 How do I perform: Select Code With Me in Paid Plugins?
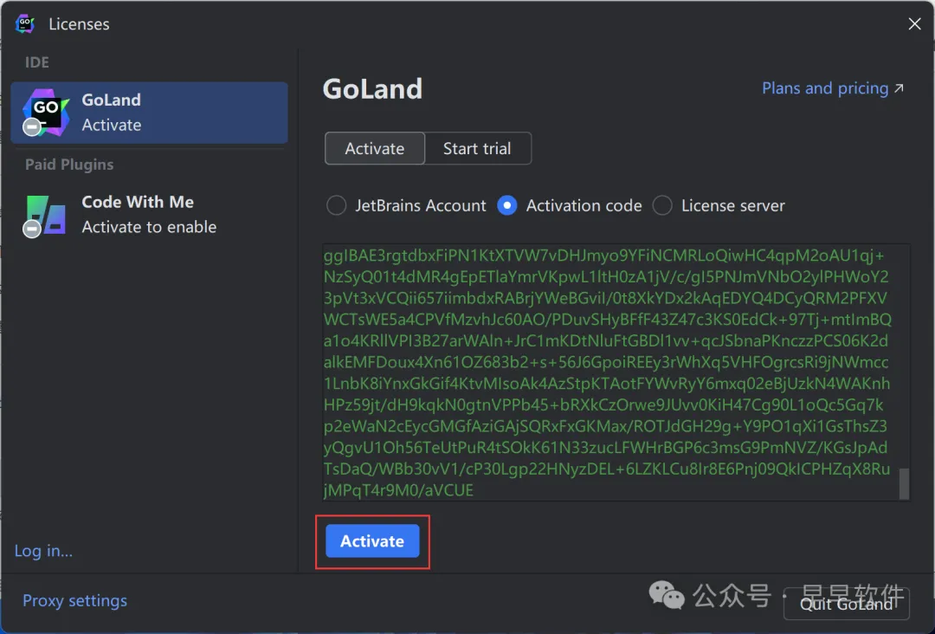pyautogui.click(x=150, y=215)
